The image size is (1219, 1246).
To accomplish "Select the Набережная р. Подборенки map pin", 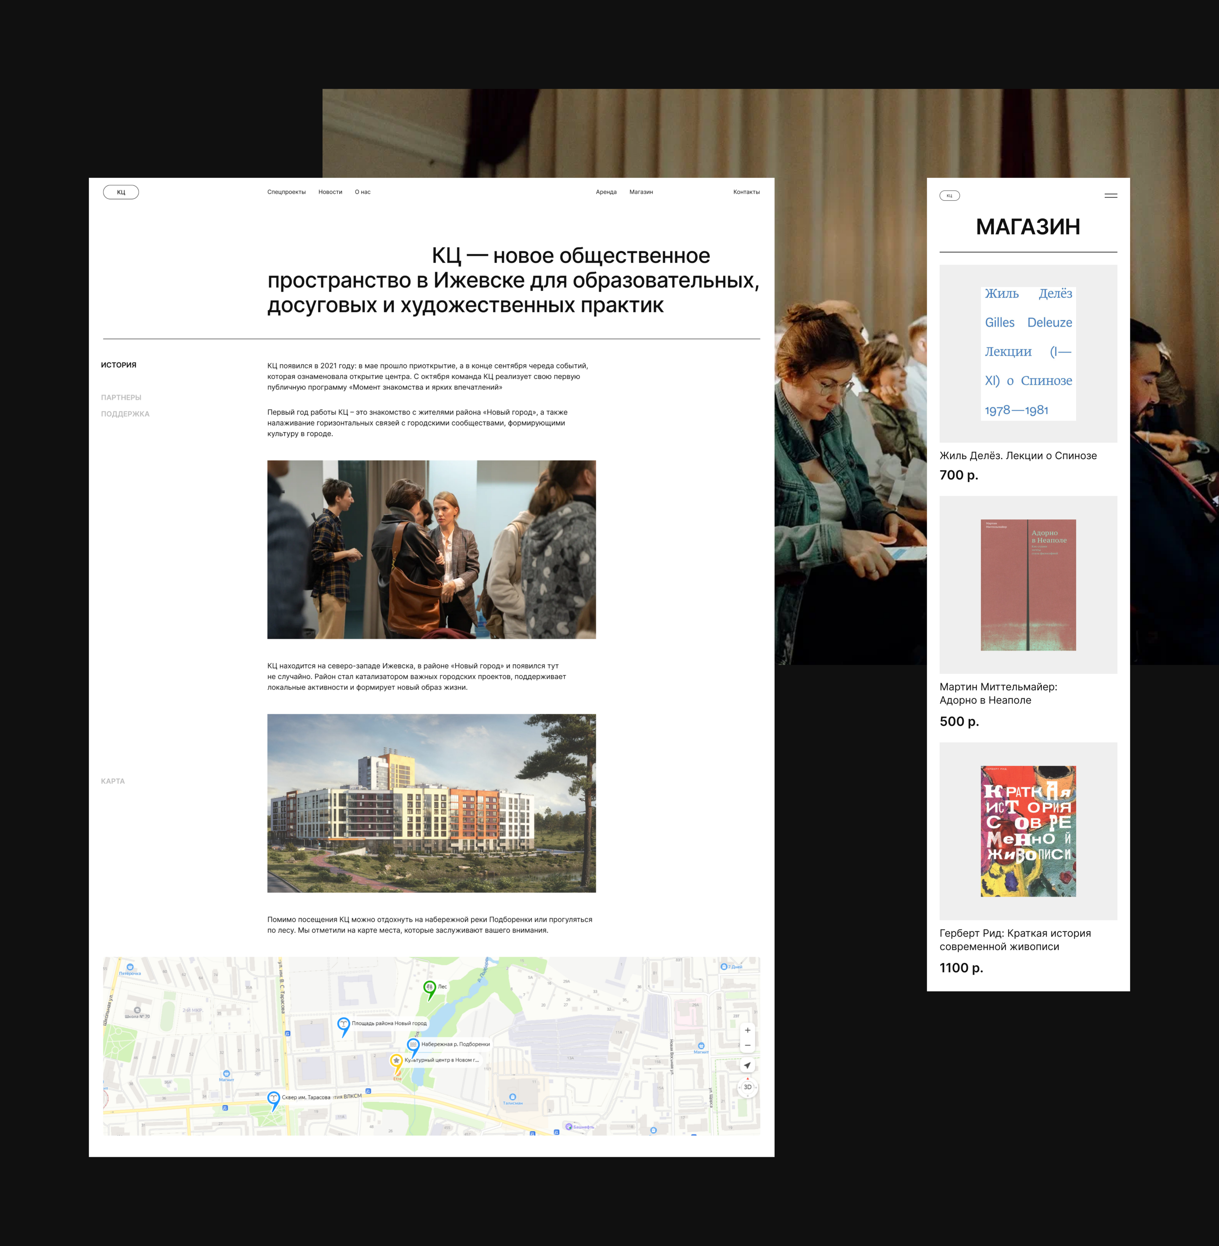I will (x=413, y=1046).
